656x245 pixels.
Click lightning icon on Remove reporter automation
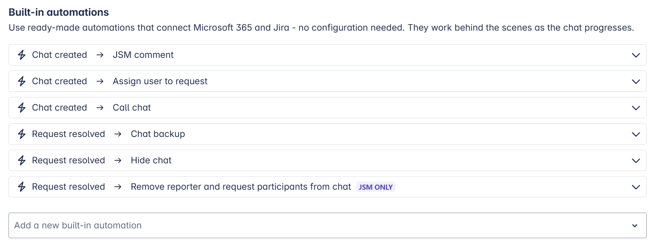tap(22, 187)
